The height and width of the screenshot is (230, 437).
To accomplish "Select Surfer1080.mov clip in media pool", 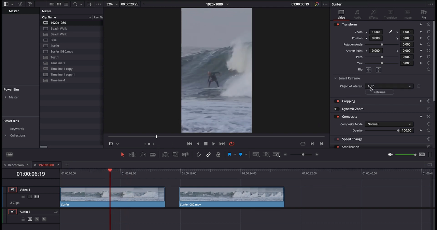I will click(x=62, y=51).
